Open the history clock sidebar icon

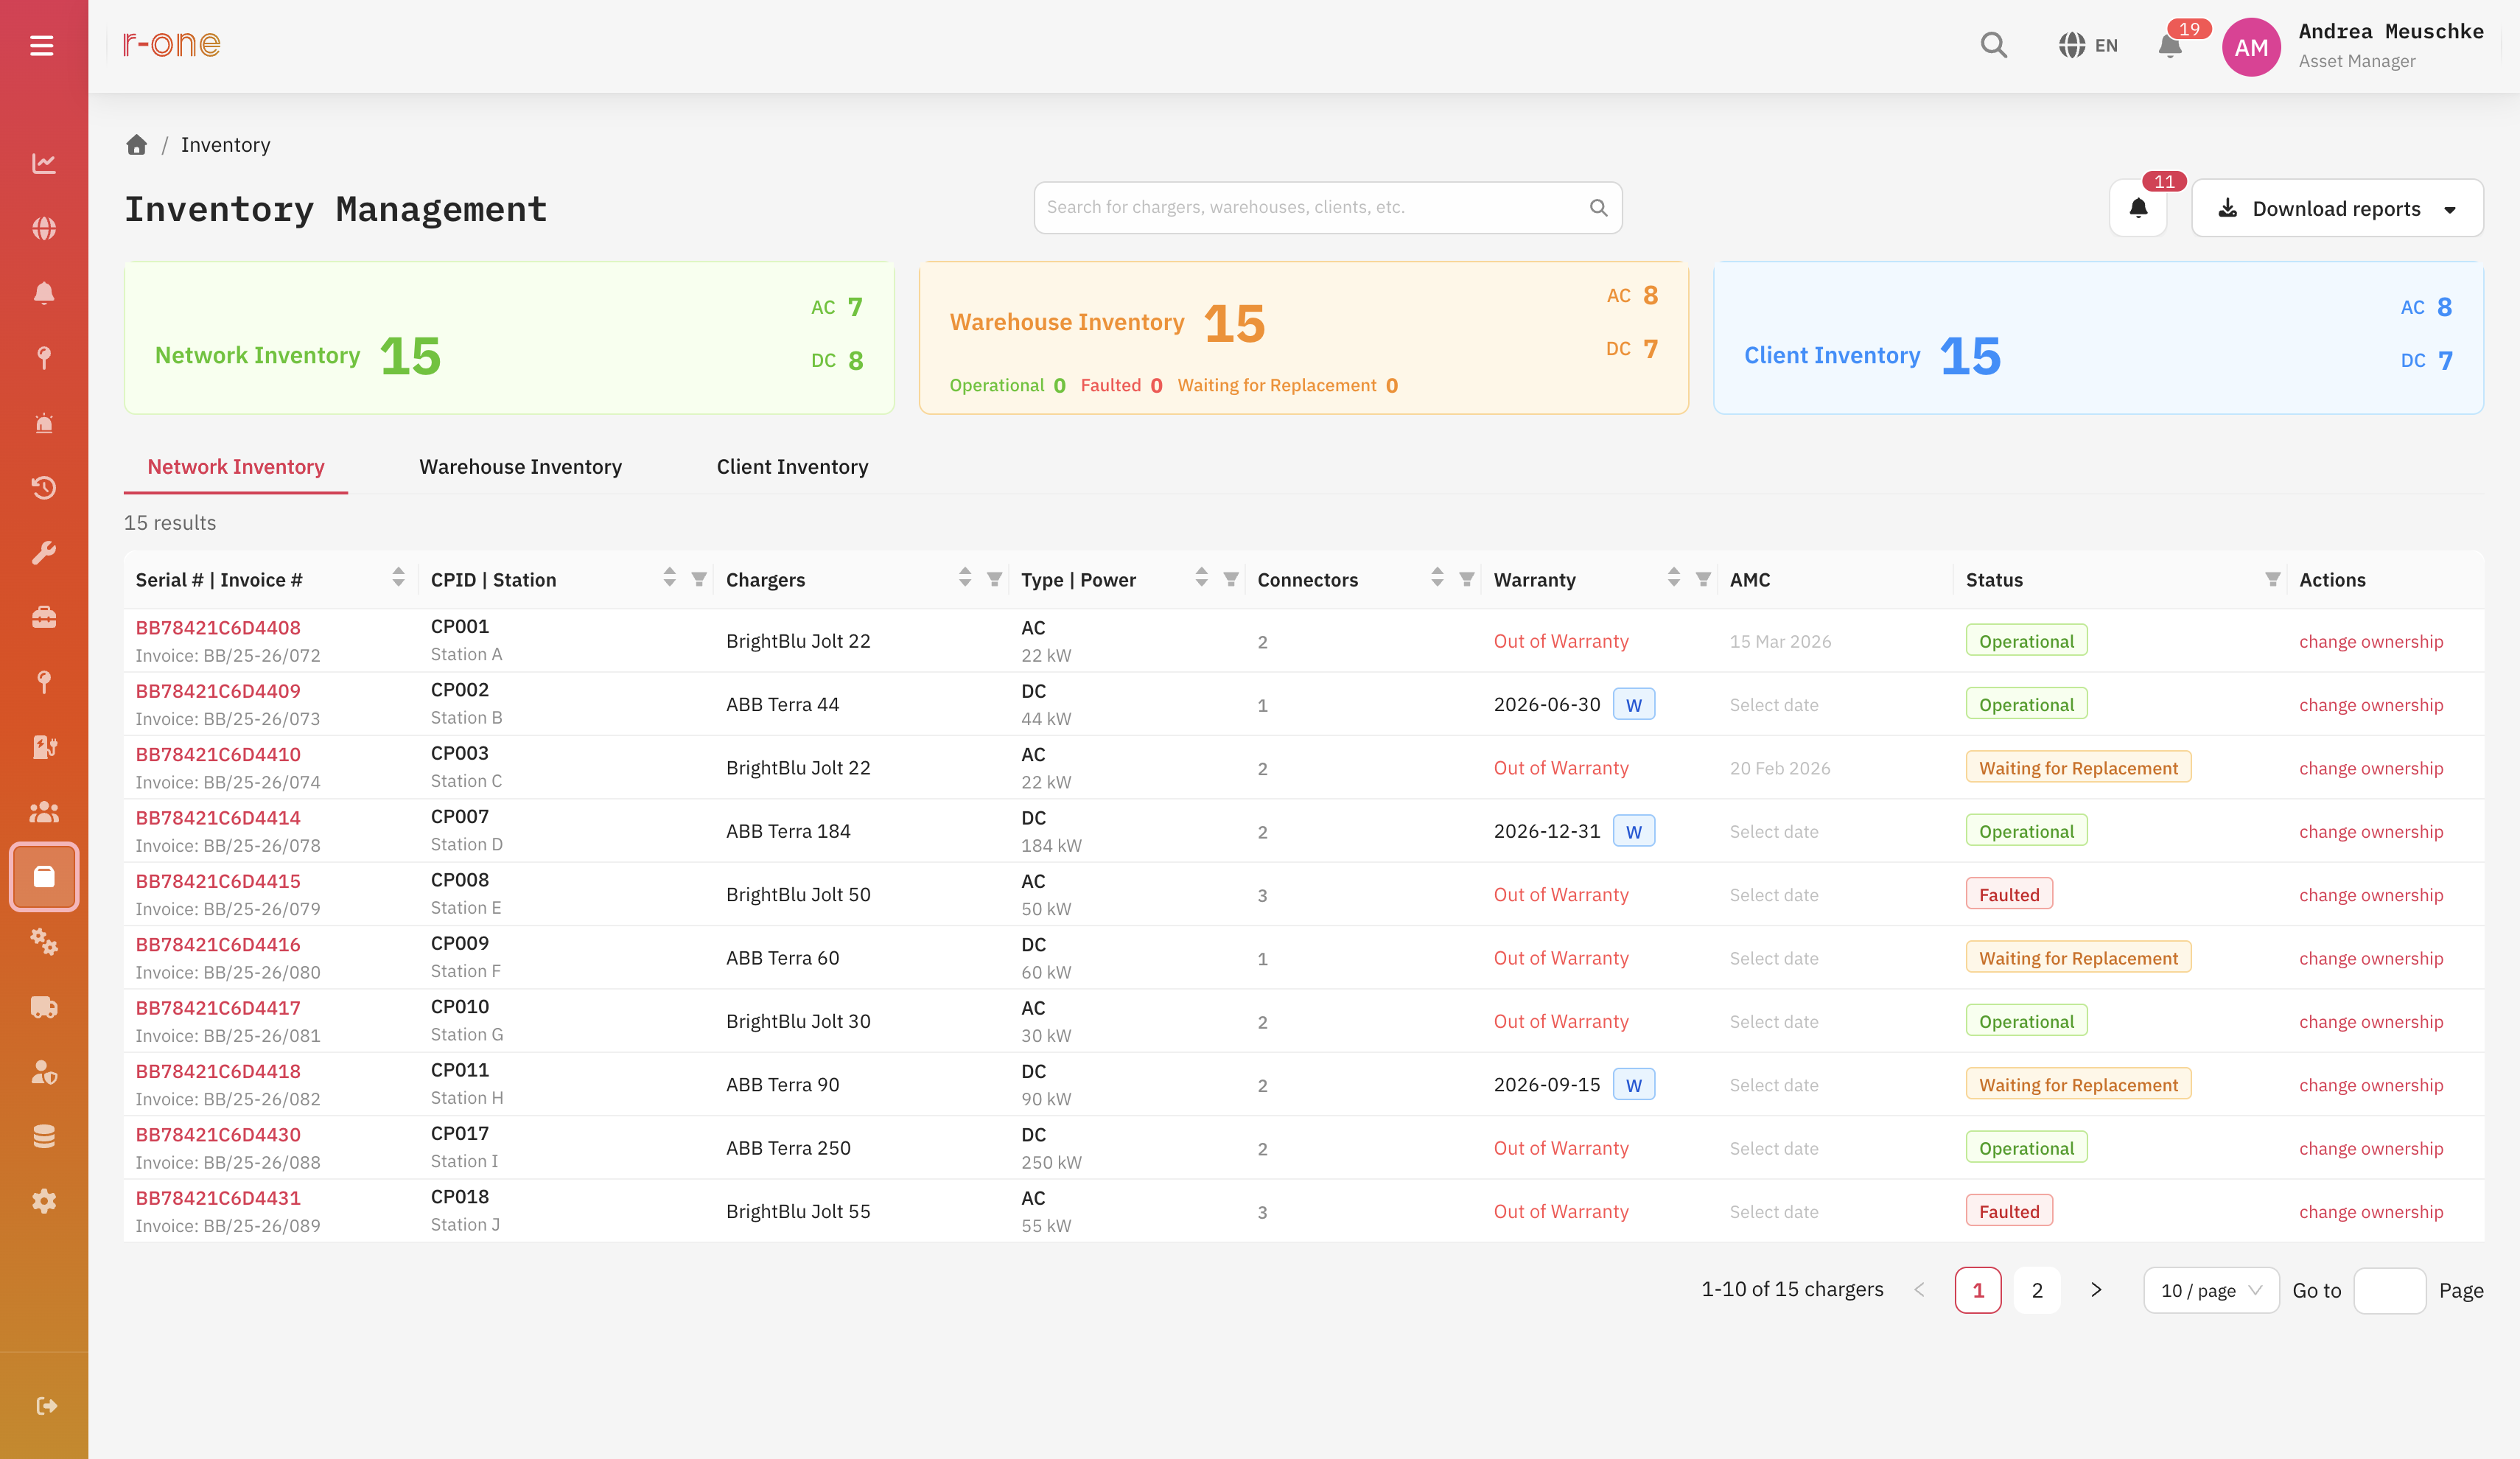tap(44, 488)
